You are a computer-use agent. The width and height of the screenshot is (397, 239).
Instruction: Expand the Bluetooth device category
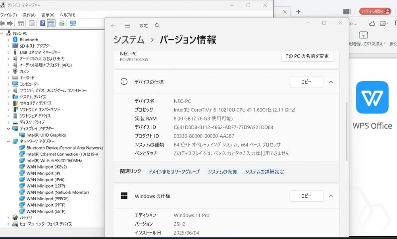[x=8, y=40]
